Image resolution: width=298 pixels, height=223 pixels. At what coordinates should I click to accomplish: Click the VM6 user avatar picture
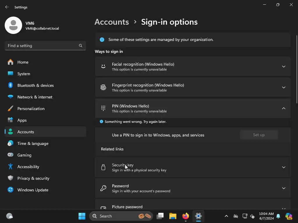(x=13, y=25)
